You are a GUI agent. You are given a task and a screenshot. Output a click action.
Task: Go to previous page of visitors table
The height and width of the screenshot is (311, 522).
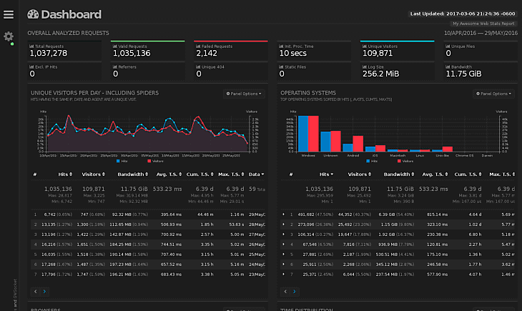tap(36, 292)
